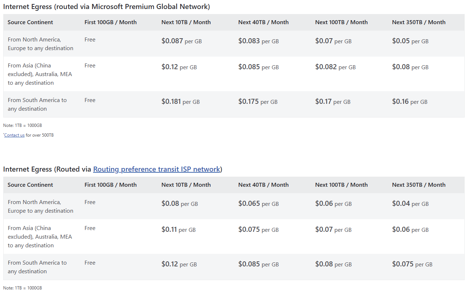This screenshot has width=469, height=292.
Task: Click "Free" in transit ISP South America row
Action: click(x=90, y=263)
